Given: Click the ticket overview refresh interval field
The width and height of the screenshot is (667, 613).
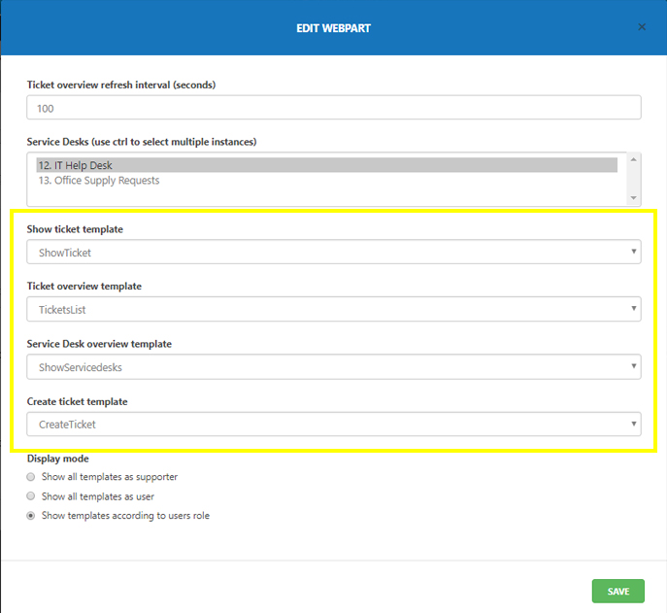Looking at the screenshot, I should (x=333, y=108).
